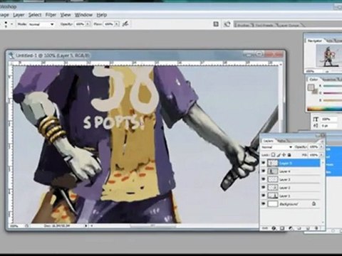
Task: Switch to the Navigator tab
Action: (314, 41)
